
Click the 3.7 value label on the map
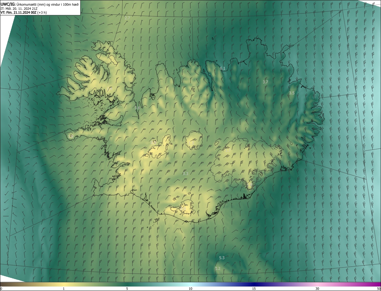pyautogui.click(x=266, y=82)
